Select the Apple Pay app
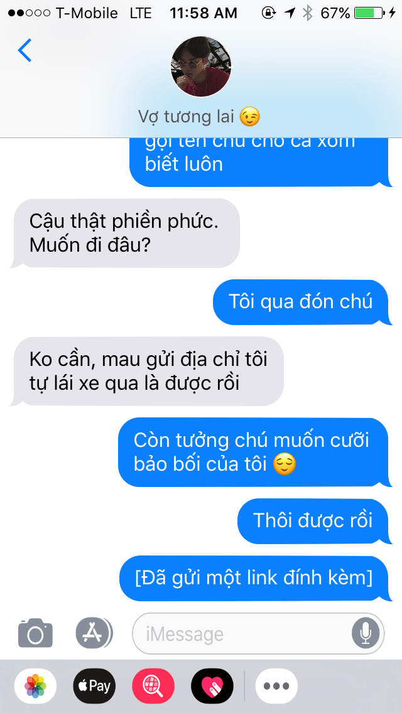Image resolution: width=402 pixels, height=713 pixels. pyautogui.click(x=94, y=686)
